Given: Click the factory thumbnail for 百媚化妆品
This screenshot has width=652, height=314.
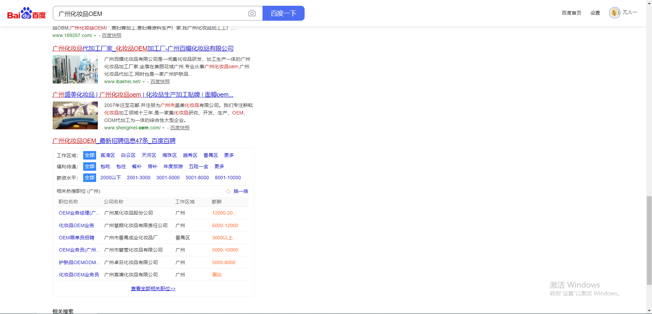Looking at the screenshot, I should 75,70.
